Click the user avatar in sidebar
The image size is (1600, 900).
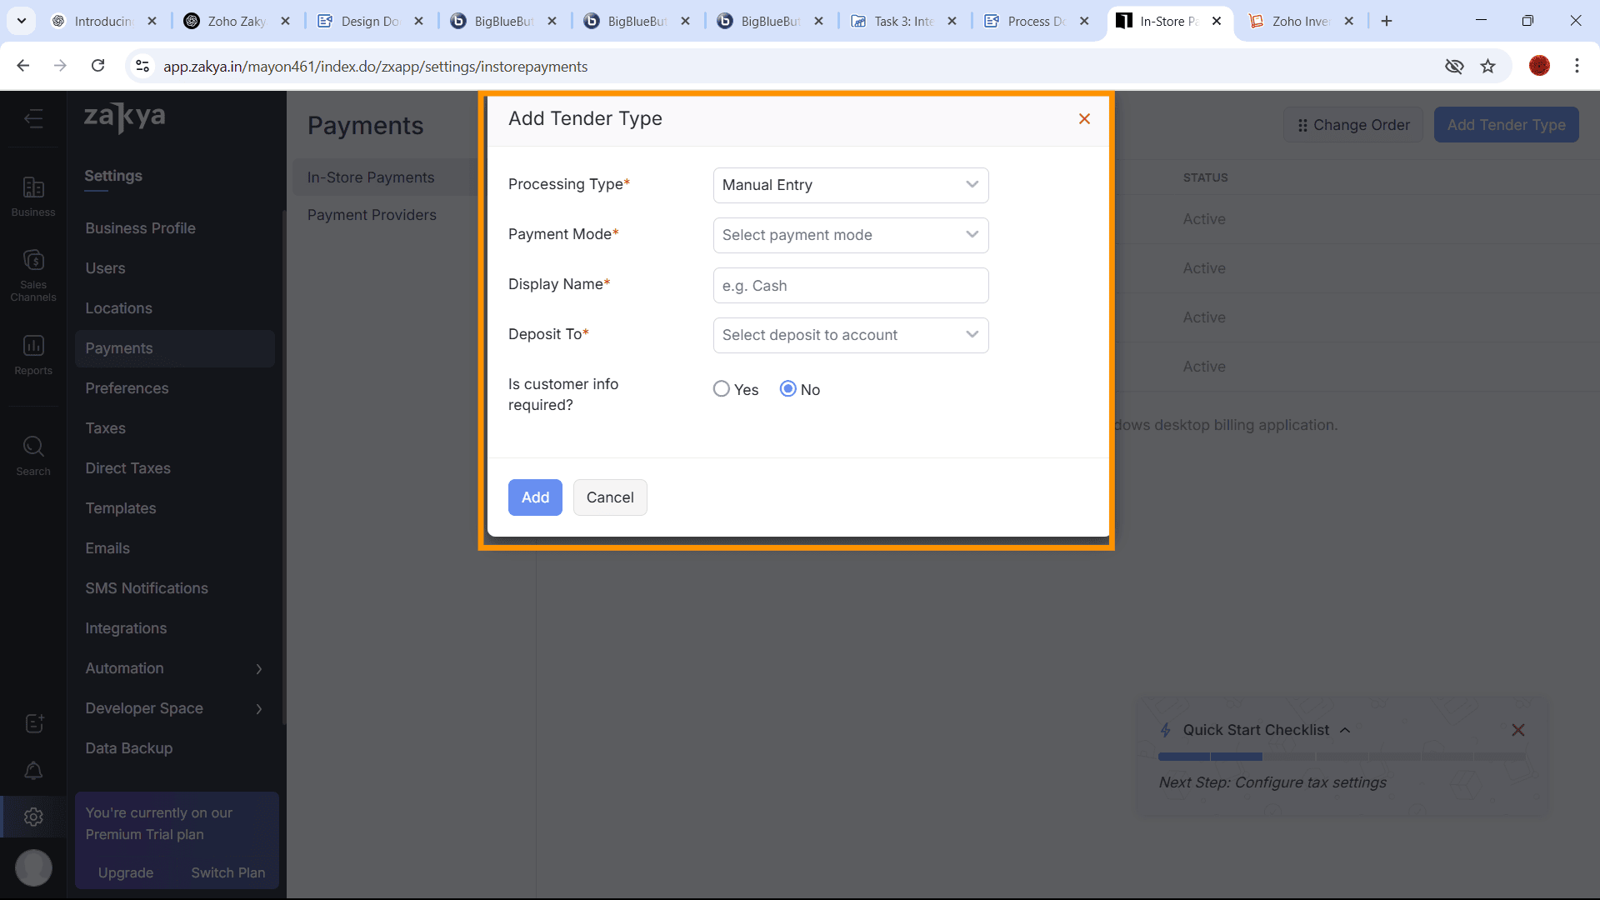coord(33,867)
